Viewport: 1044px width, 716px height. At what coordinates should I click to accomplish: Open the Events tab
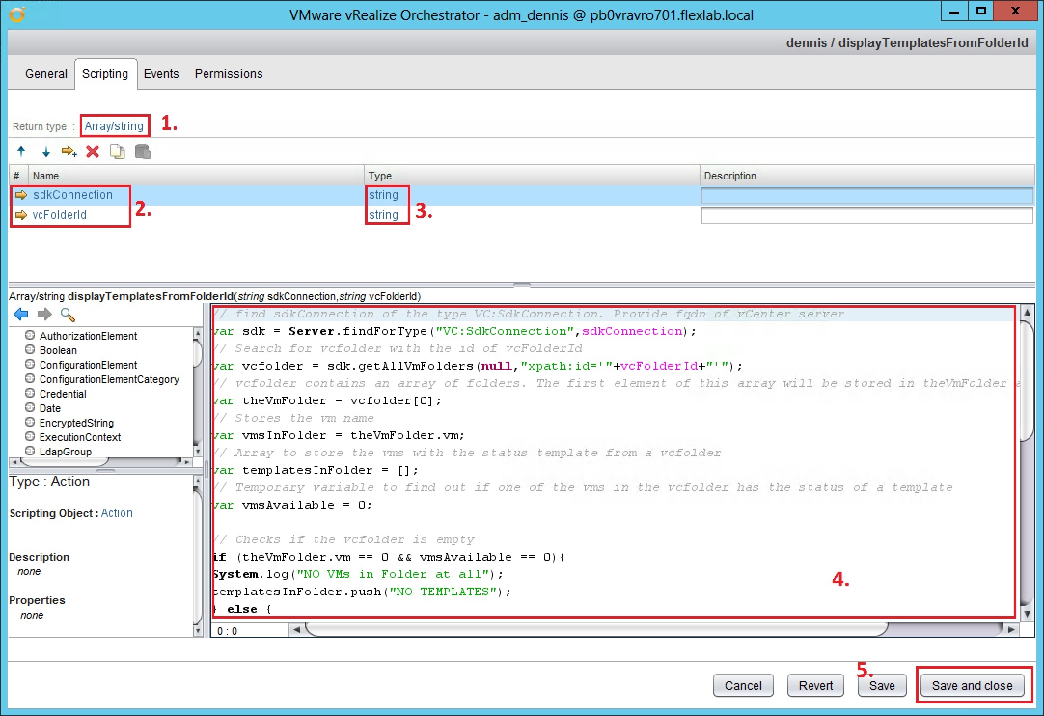[161, 74]
